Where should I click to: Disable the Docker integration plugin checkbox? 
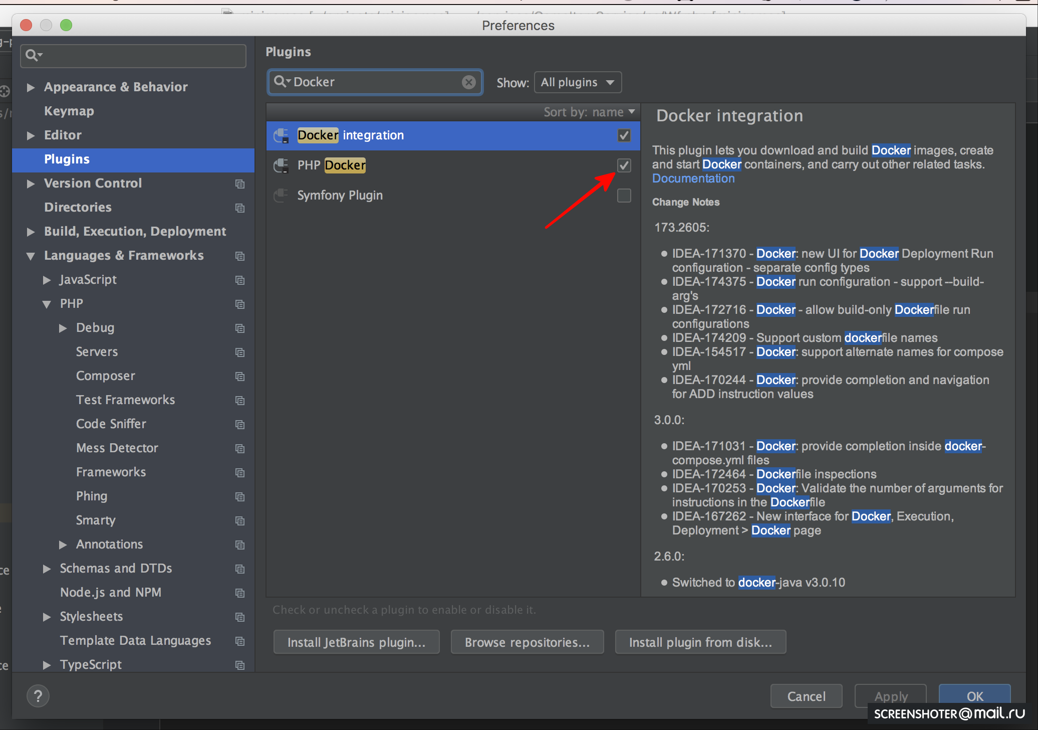tap(624, 135)
